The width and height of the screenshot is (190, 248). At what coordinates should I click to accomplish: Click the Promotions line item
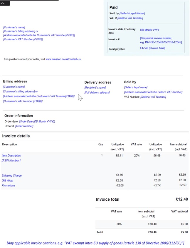pos(9,185)
